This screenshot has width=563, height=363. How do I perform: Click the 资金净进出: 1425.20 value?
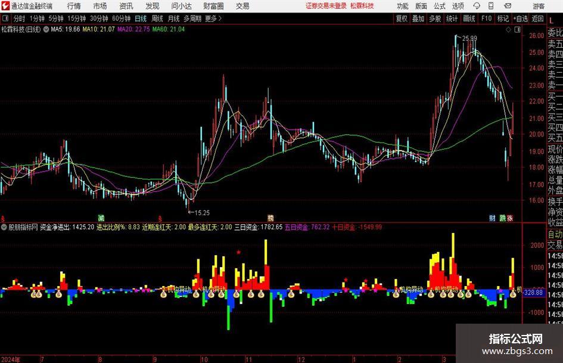[67, 228]
